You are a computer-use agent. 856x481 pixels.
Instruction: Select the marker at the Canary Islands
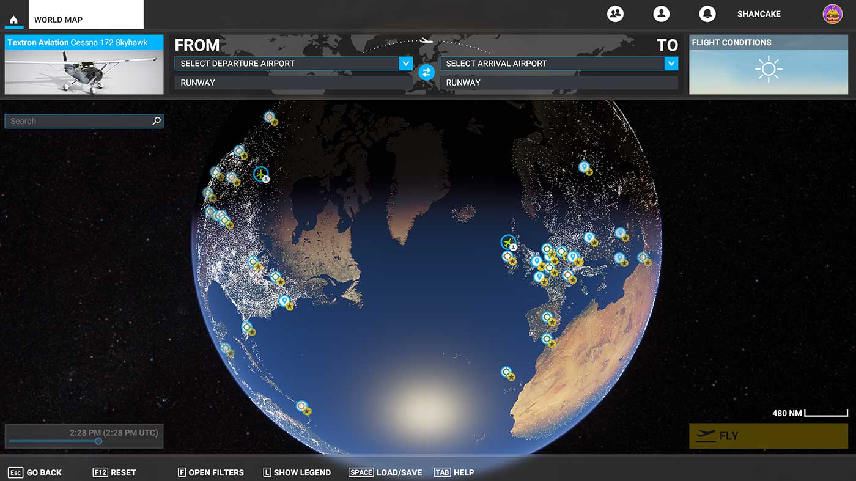(x=506, y=372)
